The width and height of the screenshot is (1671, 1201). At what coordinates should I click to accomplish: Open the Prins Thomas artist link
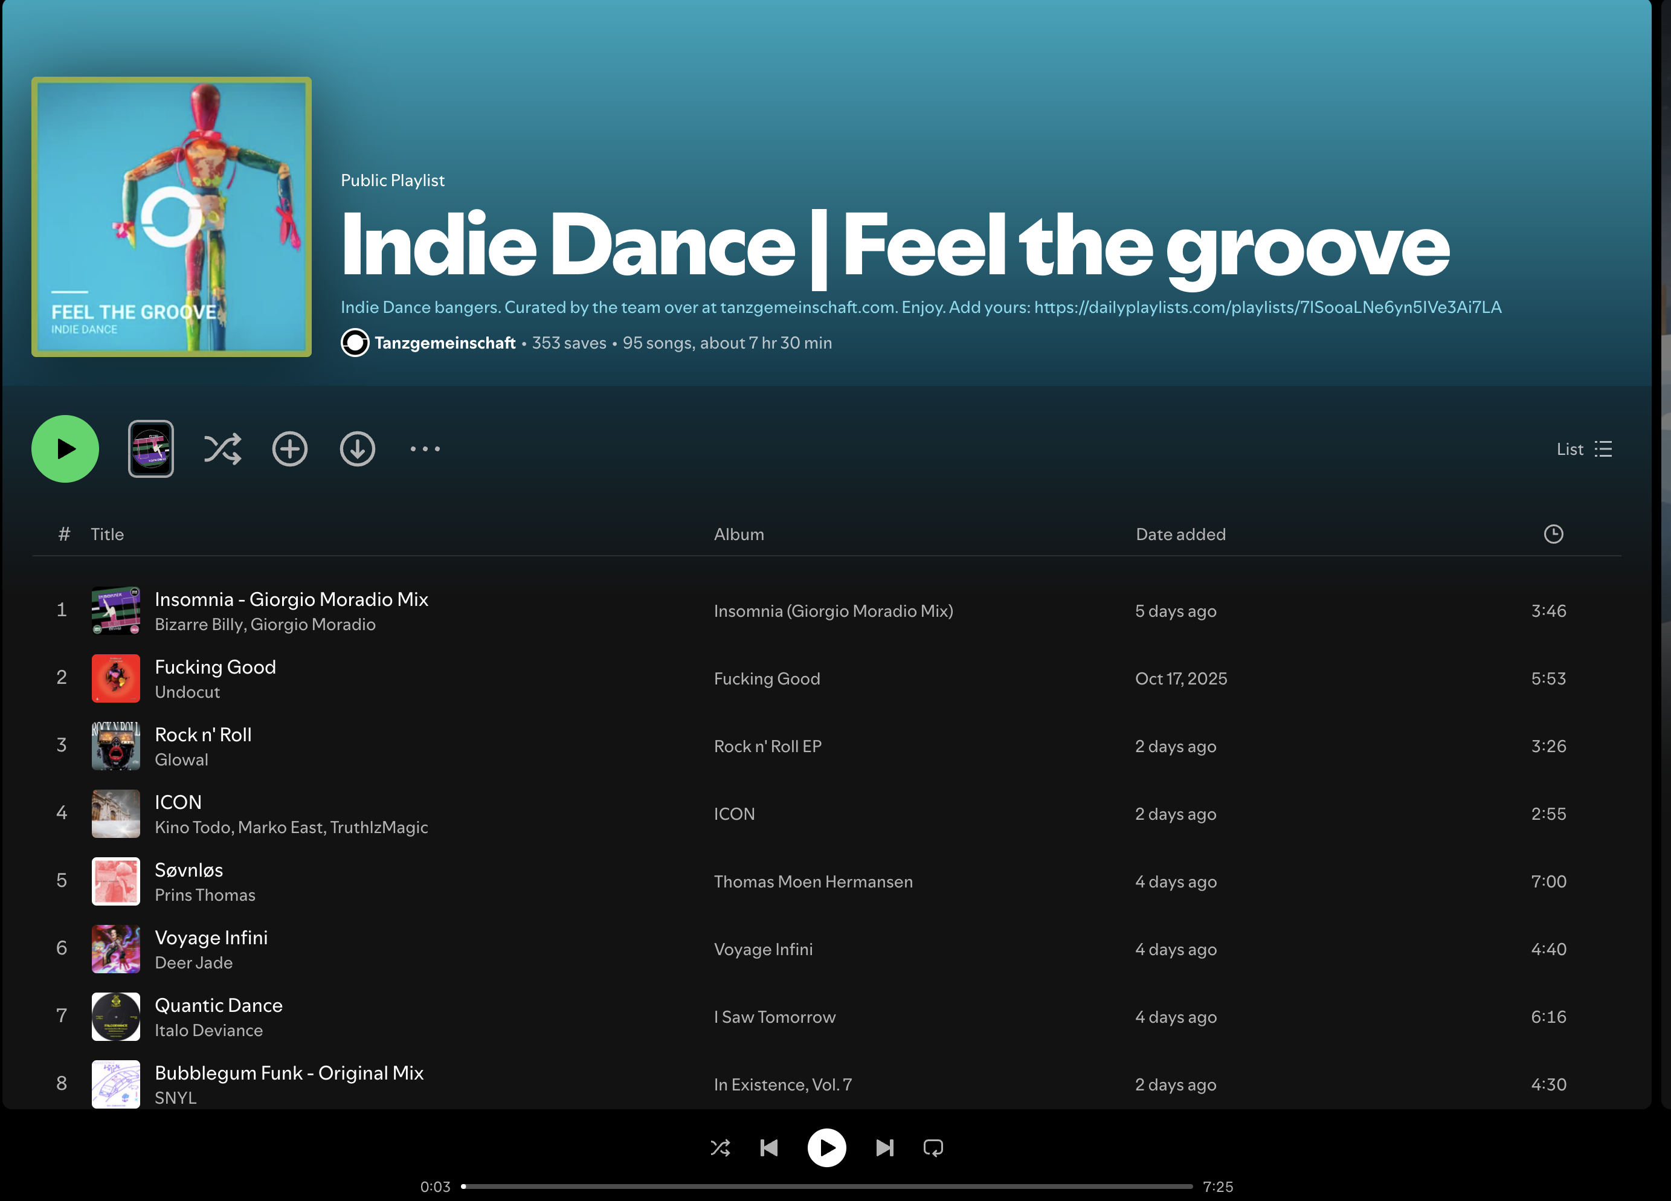[205, 895]
